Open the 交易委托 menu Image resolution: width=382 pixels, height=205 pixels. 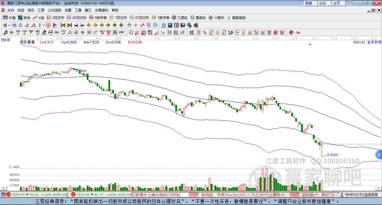[x=101, y=10]
